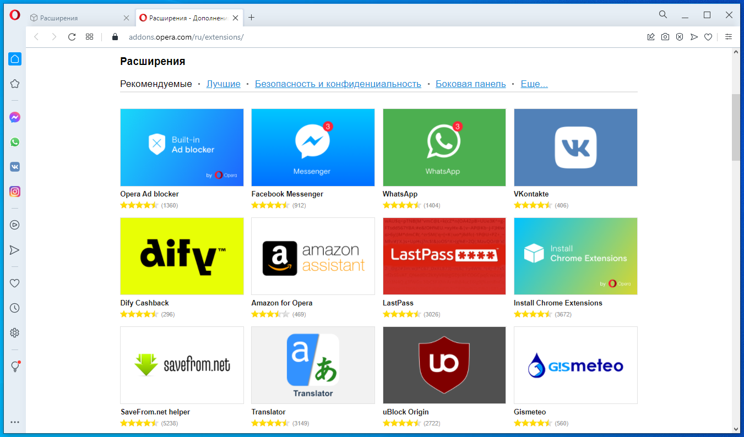The height and width of the screenshot is (437, 744).
Task: Open the Translator extension thumbnail
Action: click(x=313, y=365)
